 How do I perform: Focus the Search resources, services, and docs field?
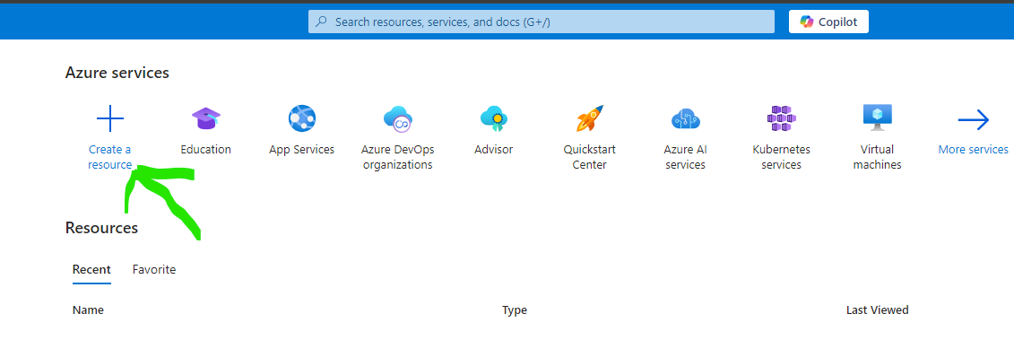coord(542,22)
